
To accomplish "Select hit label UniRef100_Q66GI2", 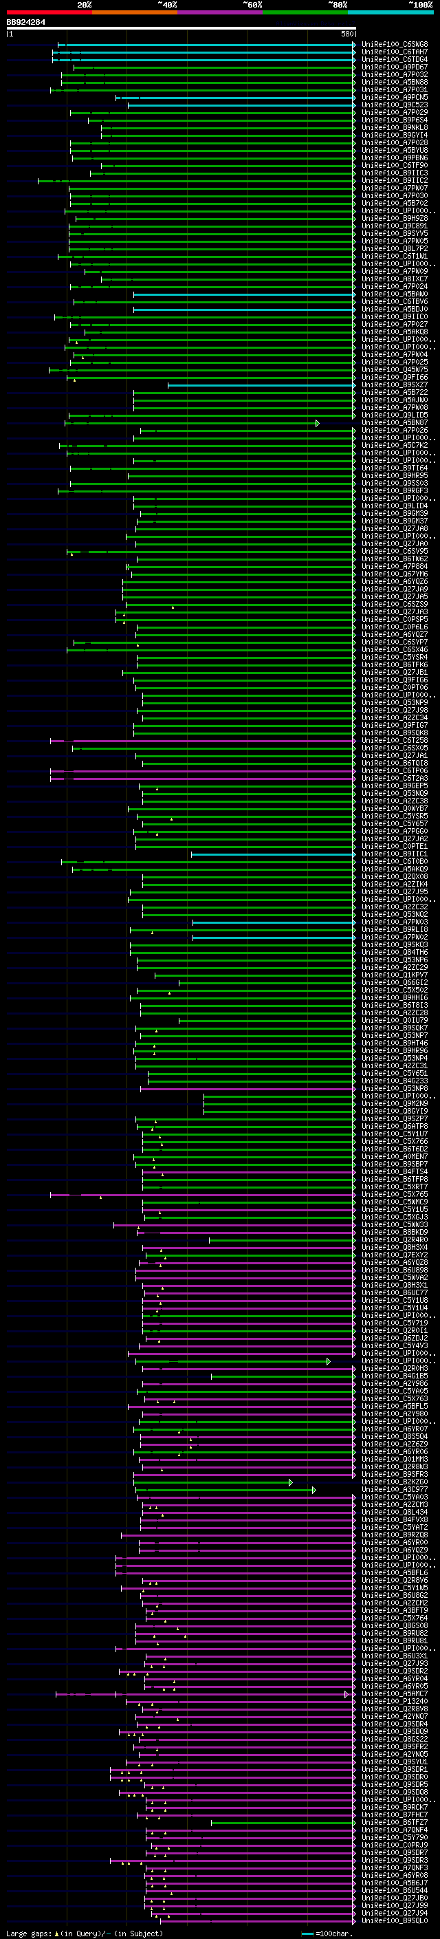I will (394, 982).
